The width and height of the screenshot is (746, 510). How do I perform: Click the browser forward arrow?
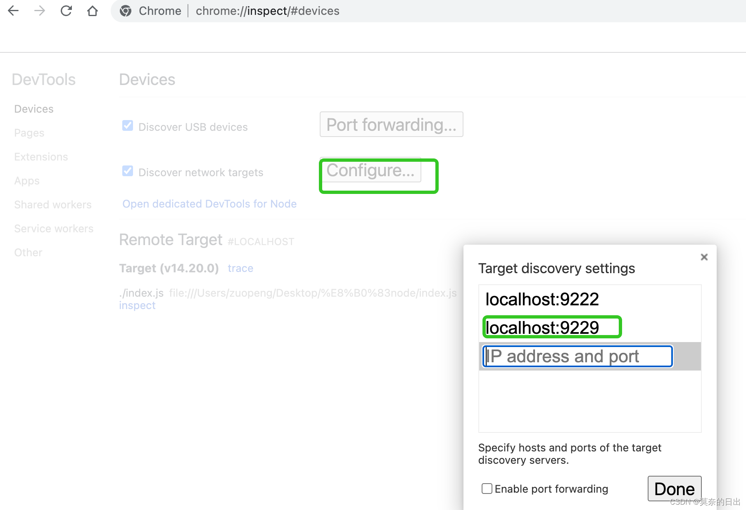point(40,11)
